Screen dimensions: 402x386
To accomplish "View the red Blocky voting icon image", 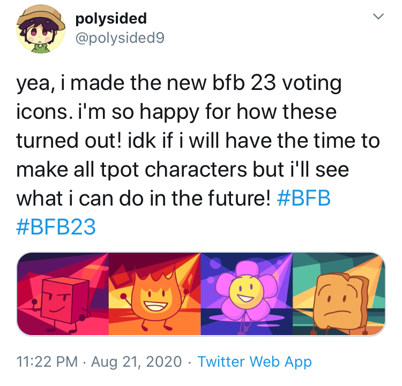I will 63,294.
